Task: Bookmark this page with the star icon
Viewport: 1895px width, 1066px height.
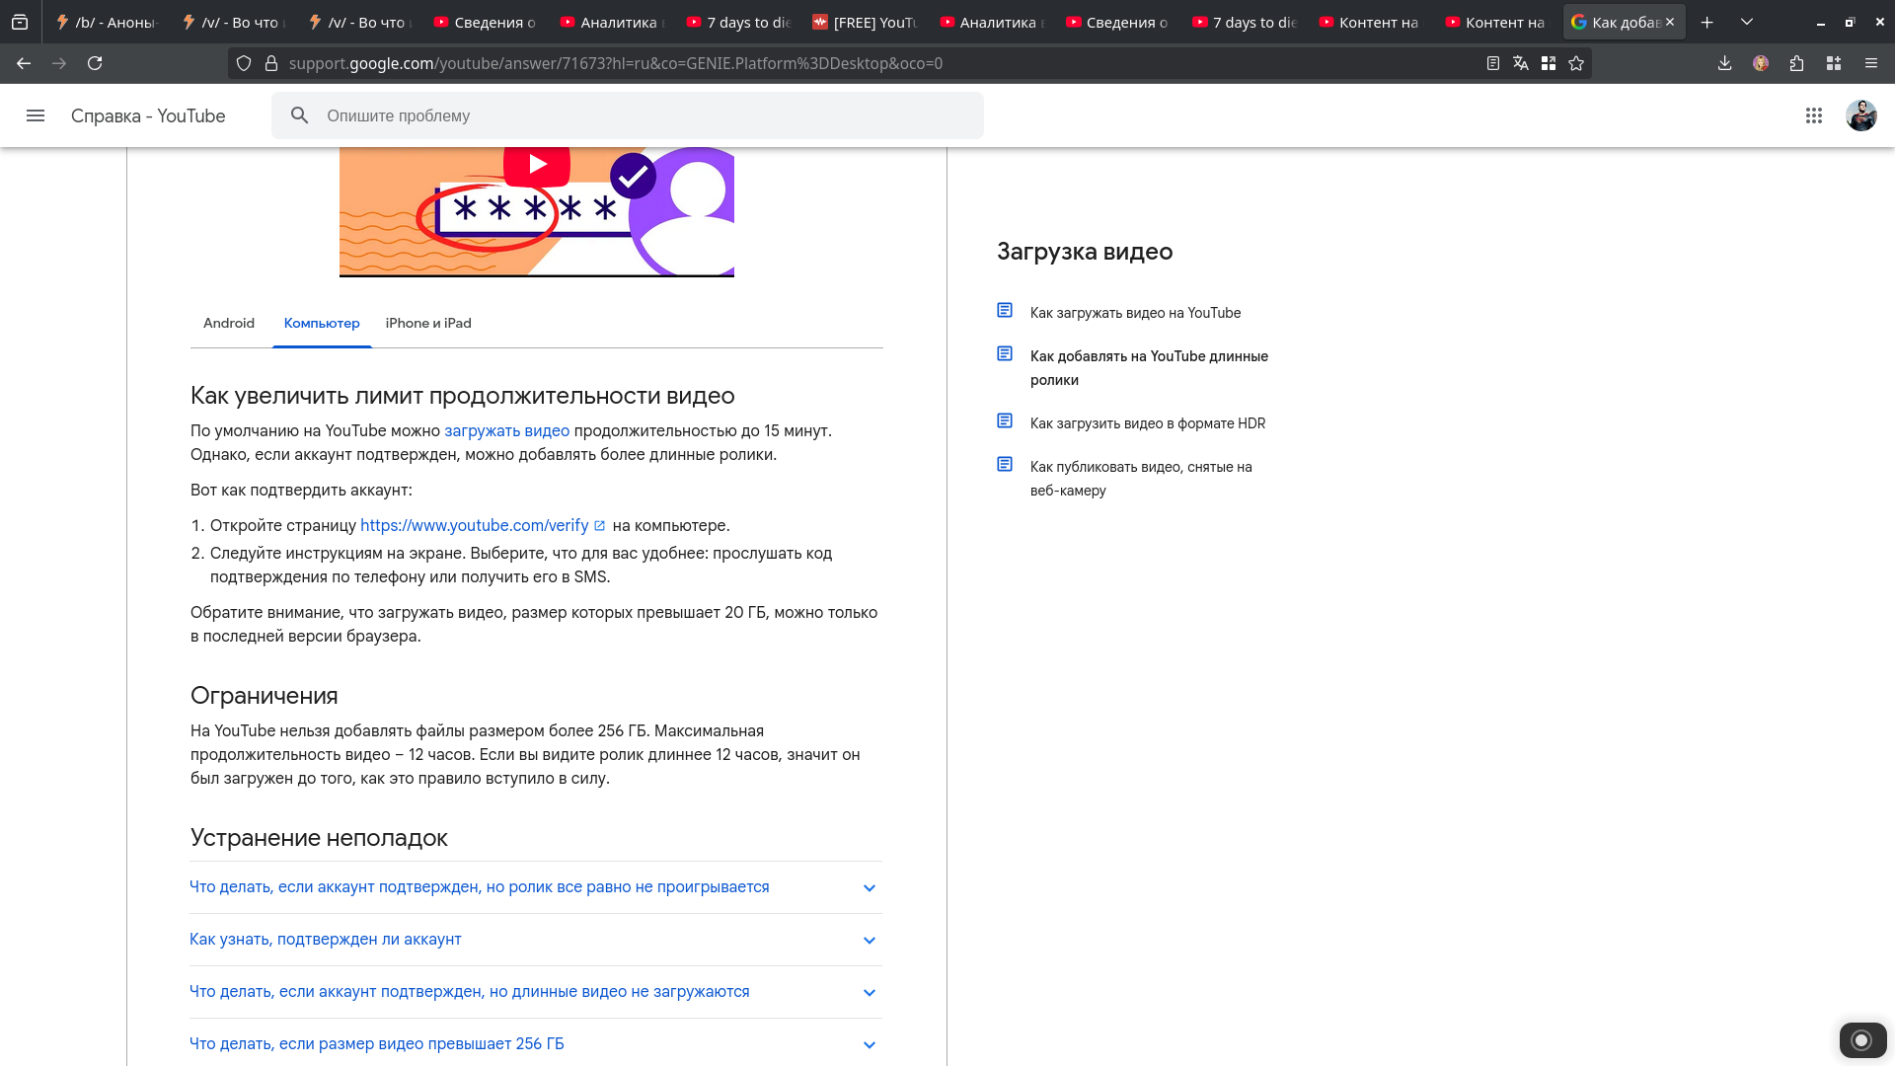Action: 1576,63
